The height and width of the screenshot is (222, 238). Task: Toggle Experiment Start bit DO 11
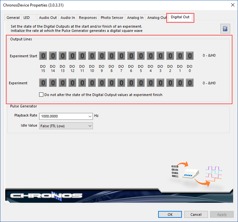click(82, 56)
